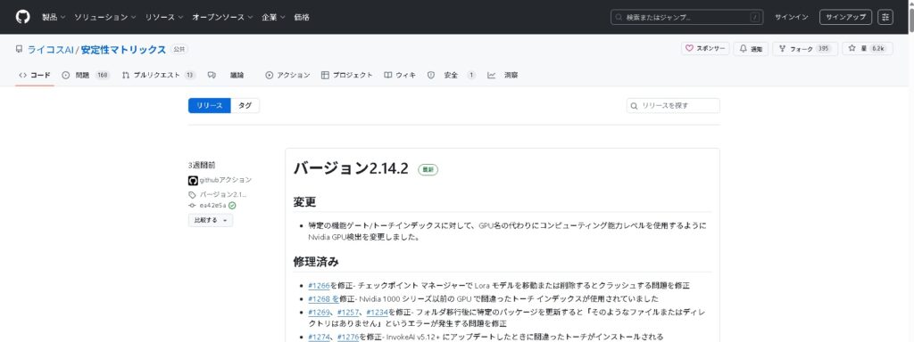The height and width of the screenshot is (342, 914).
Task: Open the プロジェクト tab
Action: click(347, 75)
